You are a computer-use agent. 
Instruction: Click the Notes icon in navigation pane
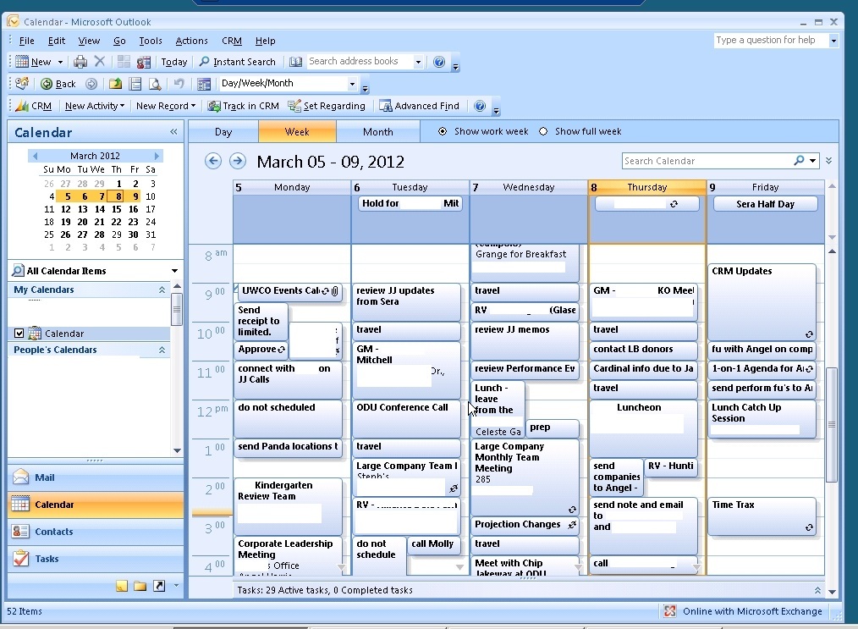(x=122, y=586)
